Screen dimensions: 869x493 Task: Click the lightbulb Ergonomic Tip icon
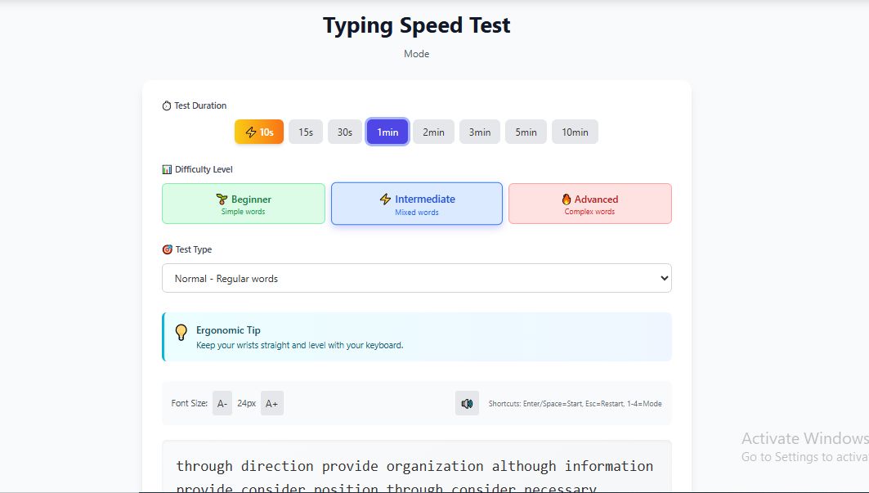[x=181, y=333]
